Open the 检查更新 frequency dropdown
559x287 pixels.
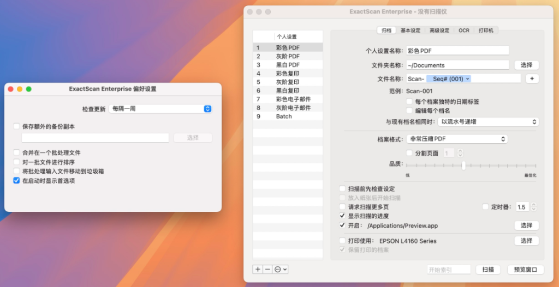click(160, 109)
